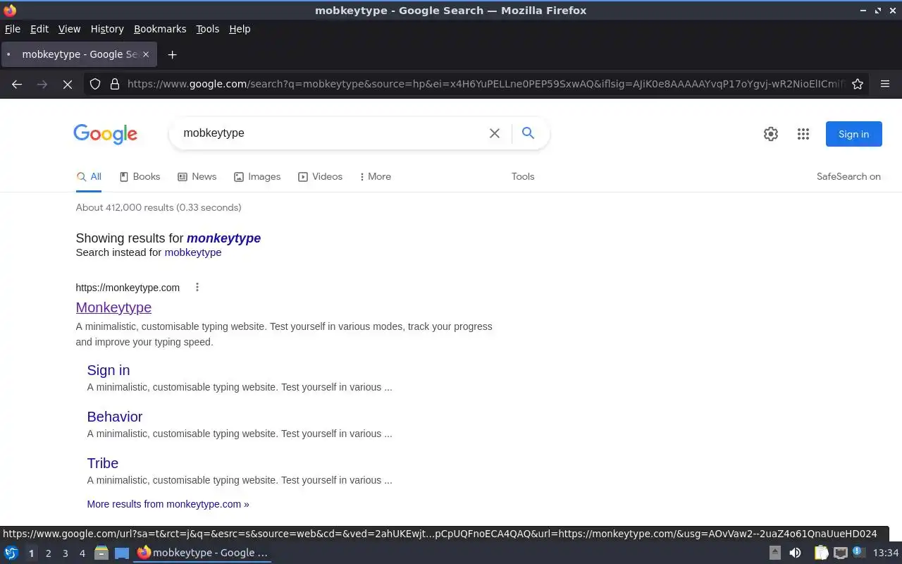
Task: Open Google search settings gear
Action: click(x=771, y=134)
